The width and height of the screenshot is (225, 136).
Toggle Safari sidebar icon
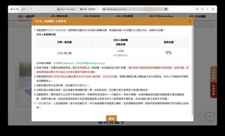[x=23, y=9]
